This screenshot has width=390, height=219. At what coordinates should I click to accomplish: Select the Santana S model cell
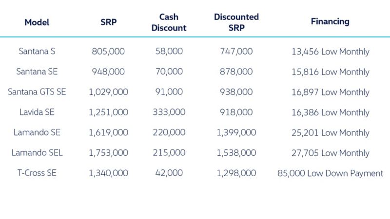coord(37,52)
